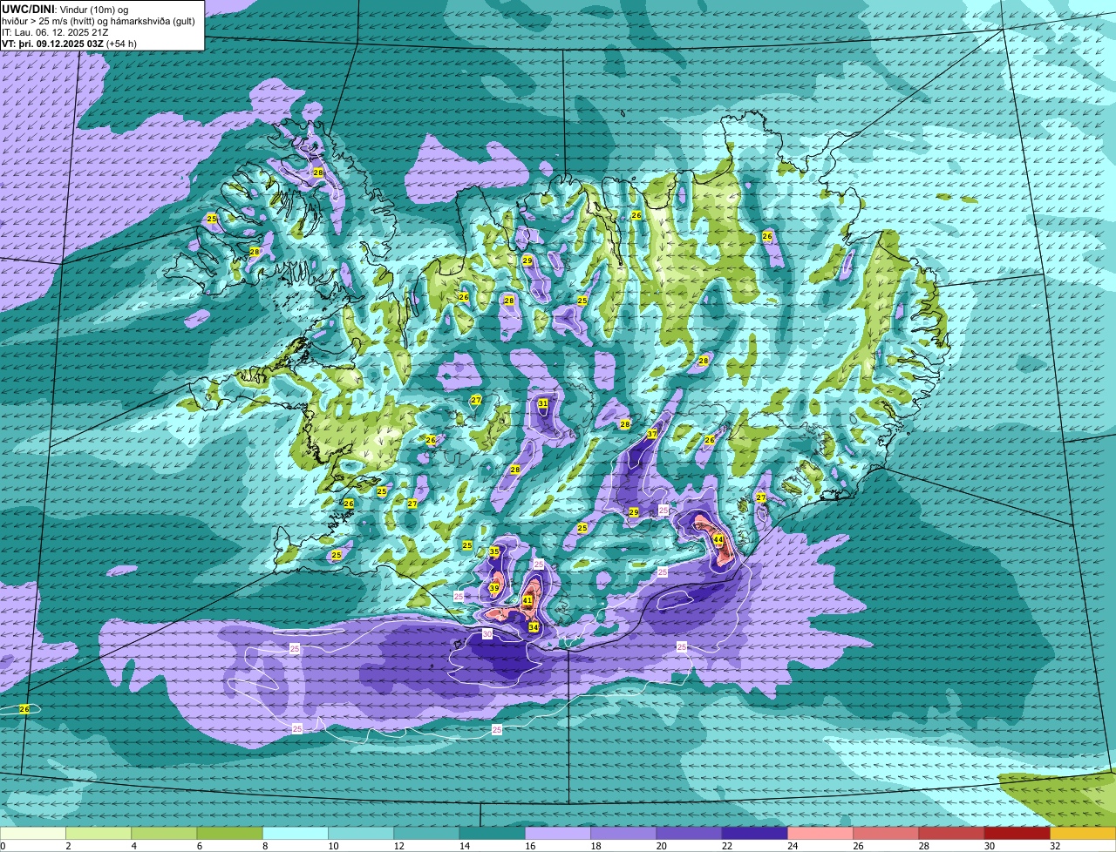Pick the 26–28 salmon legend swatch
Image resolution: width=1116 pixels, height=852 pixels.
886,834
